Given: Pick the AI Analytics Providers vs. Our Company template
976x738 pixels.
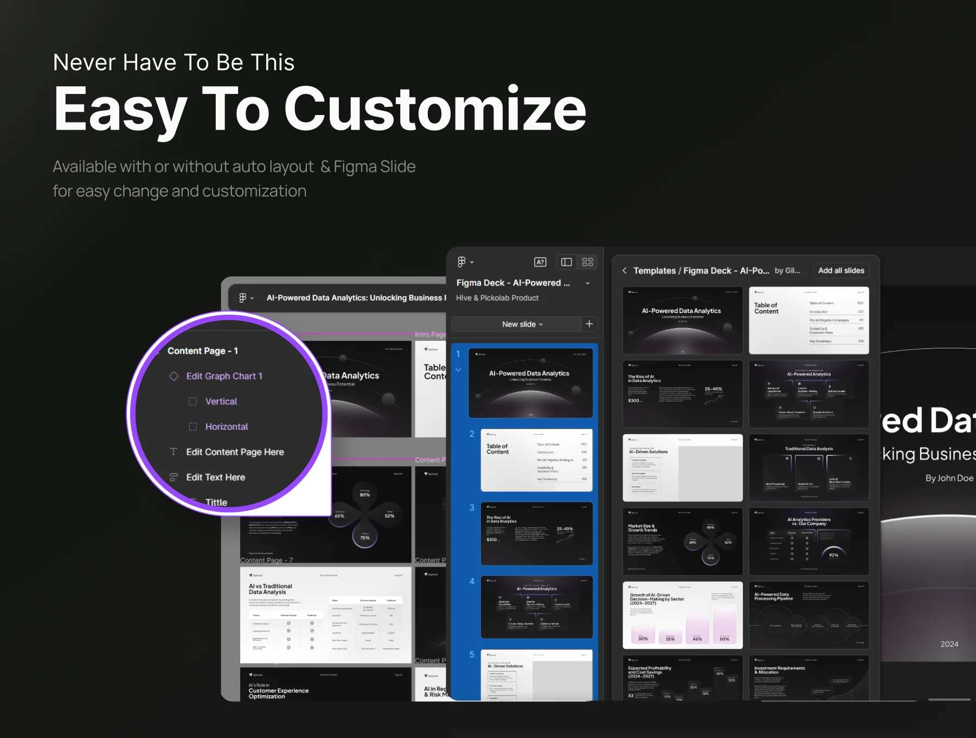Looking at the screenshot, I should (809, 542).
